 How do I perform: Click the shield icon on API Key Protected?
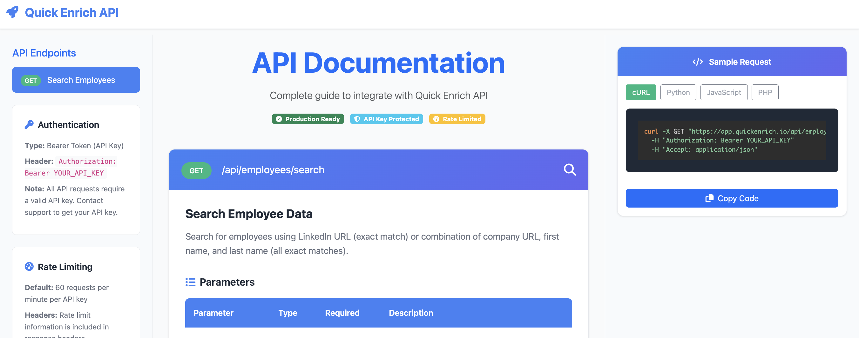pyautogui.click(x=357, y=119)
